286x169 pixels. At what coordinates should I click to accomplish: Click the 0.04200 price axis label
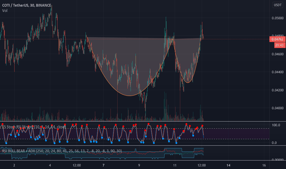coord(278,90)
